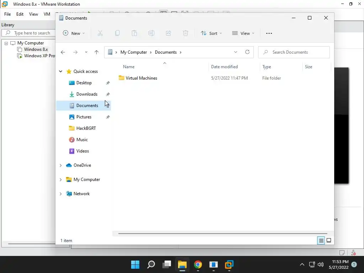The height and width of the screenshot is (273, 364).
Task: Switch to large thumbnails view icon
Action: click(329, 241)
